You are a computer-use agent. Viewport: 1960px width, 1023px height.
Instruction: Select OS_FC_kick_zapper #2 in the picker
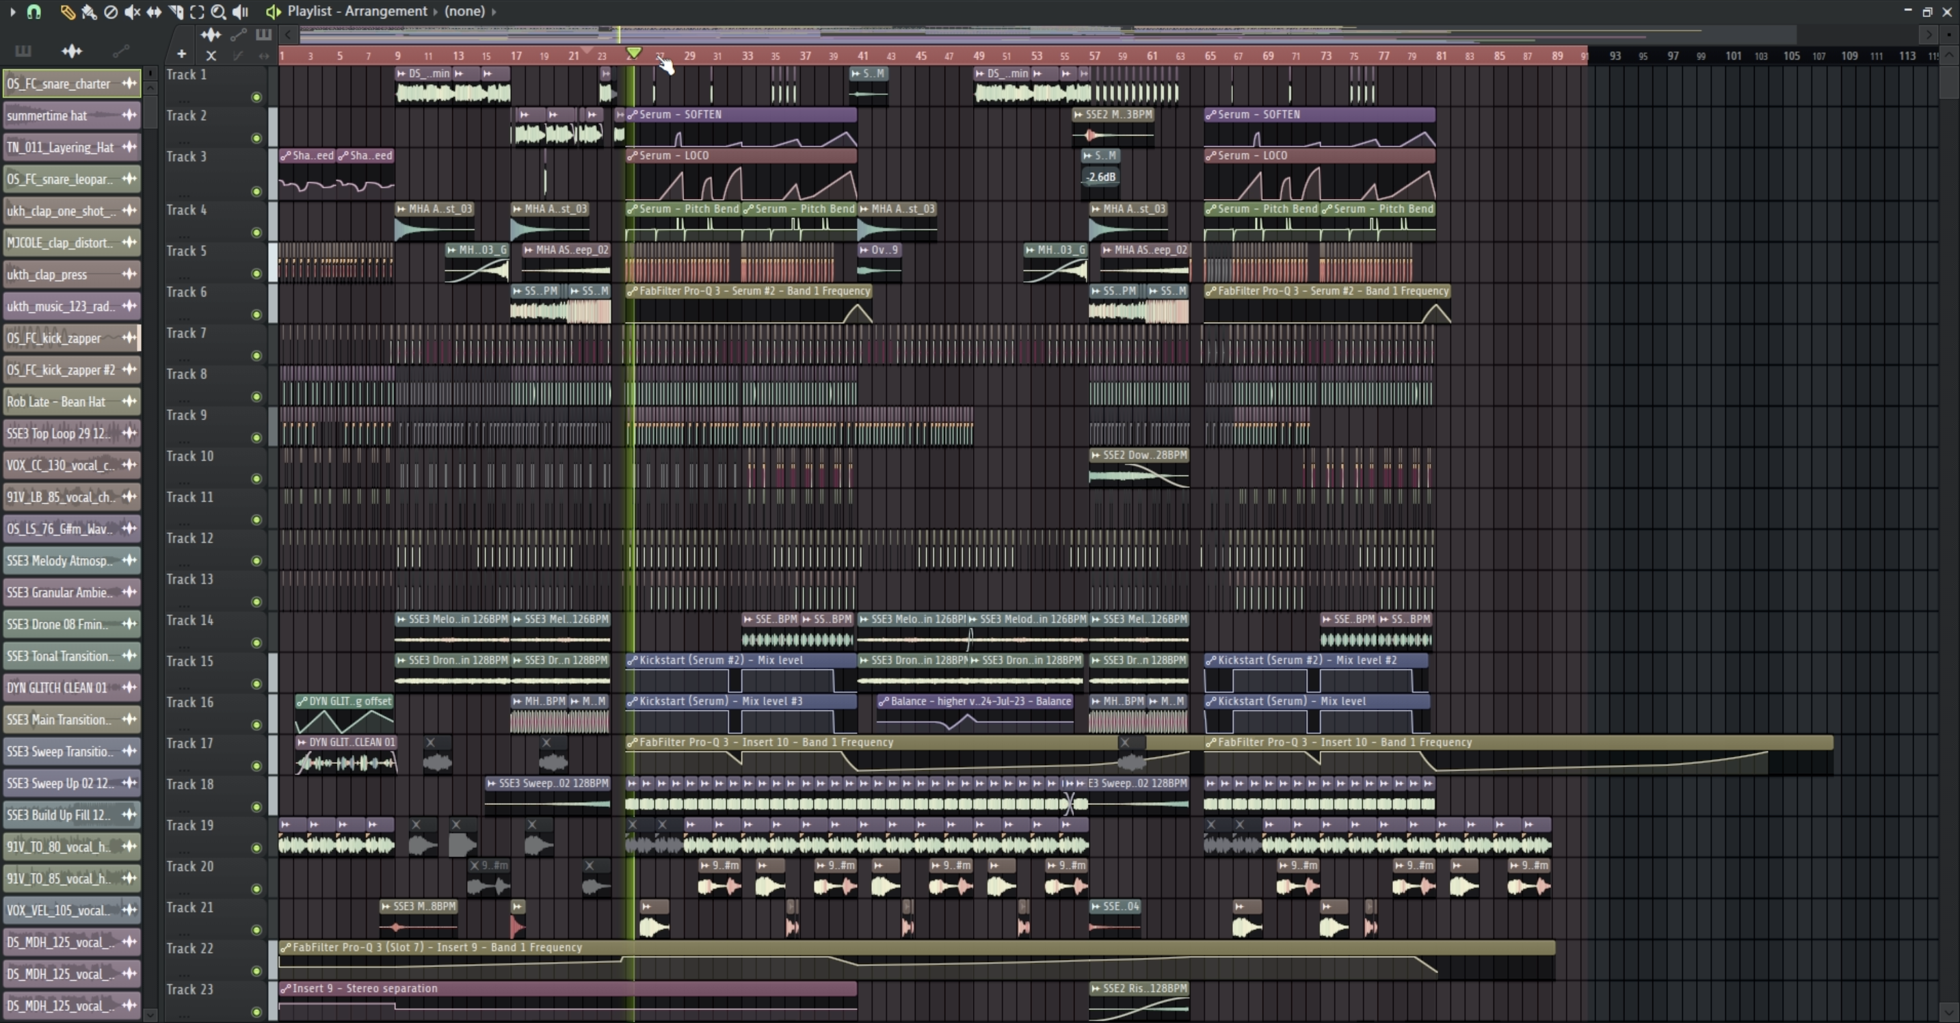[72, 370]
